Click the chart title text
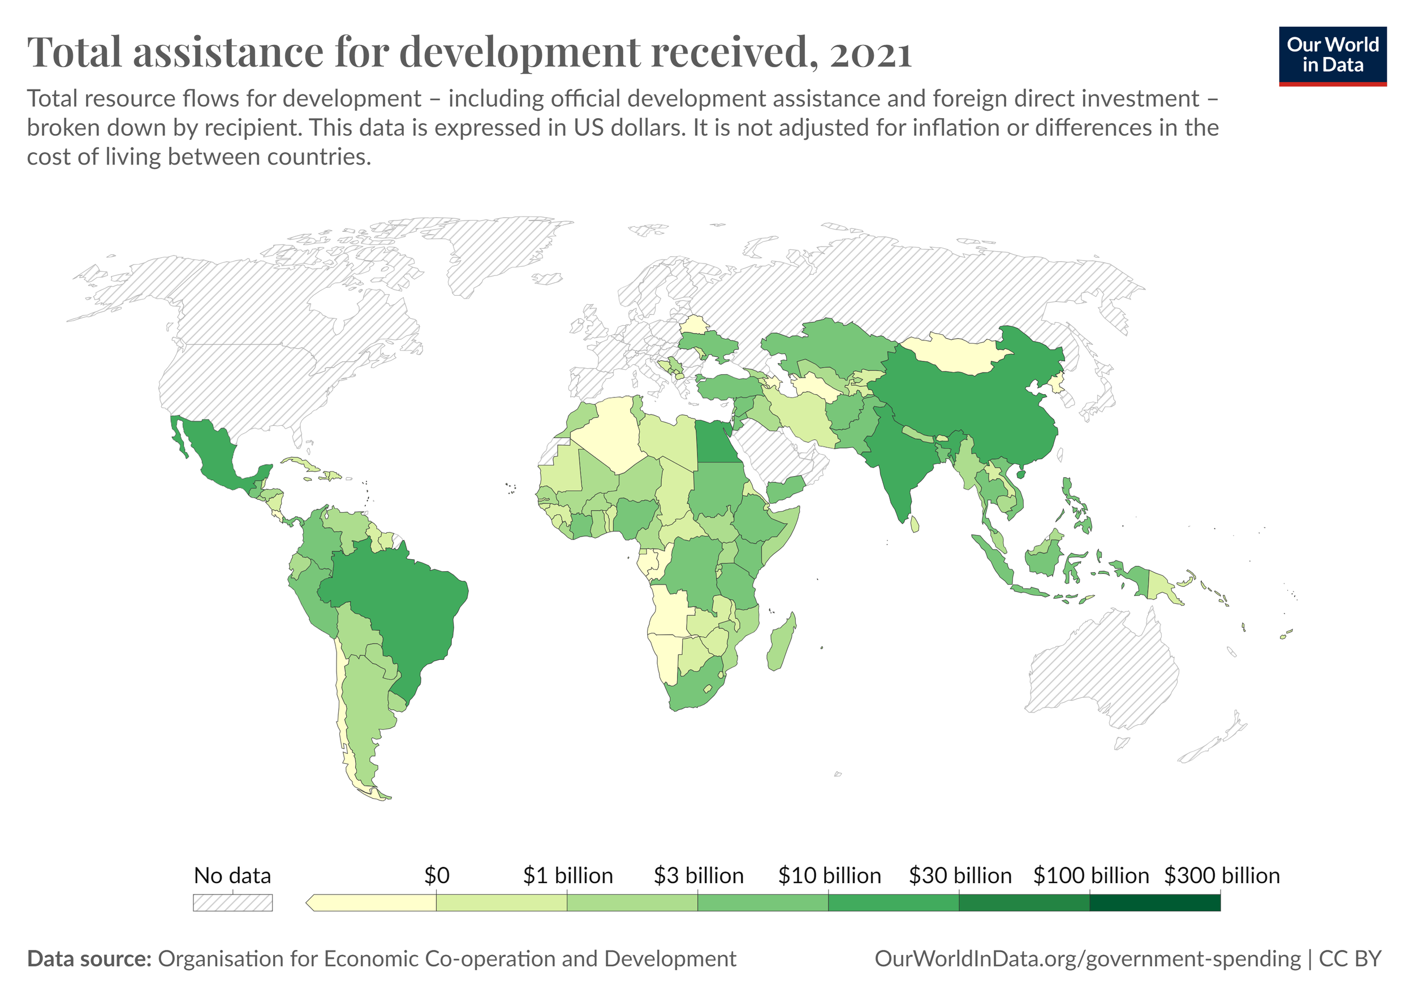 468,53
